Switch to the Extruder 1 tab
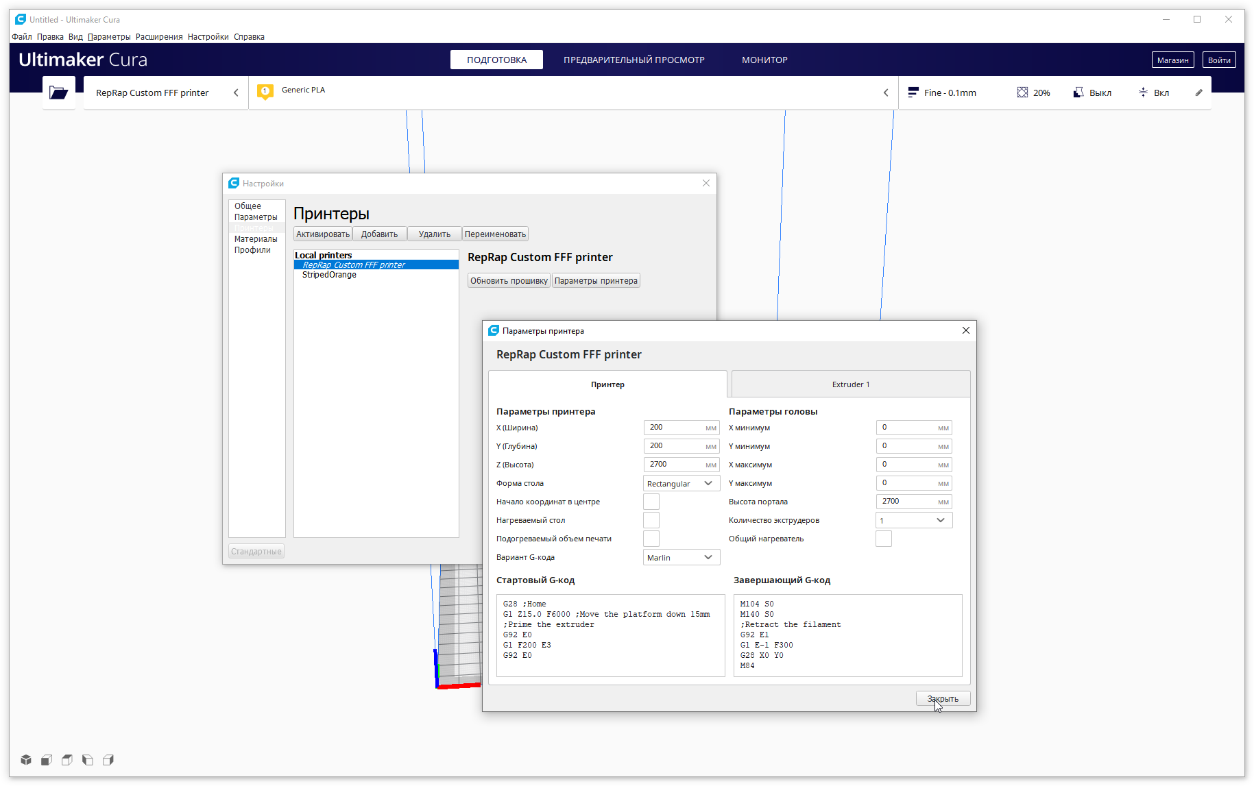The width and height of the screenshot is (1254, 786). pyautogui.click(x=851, y=384)
